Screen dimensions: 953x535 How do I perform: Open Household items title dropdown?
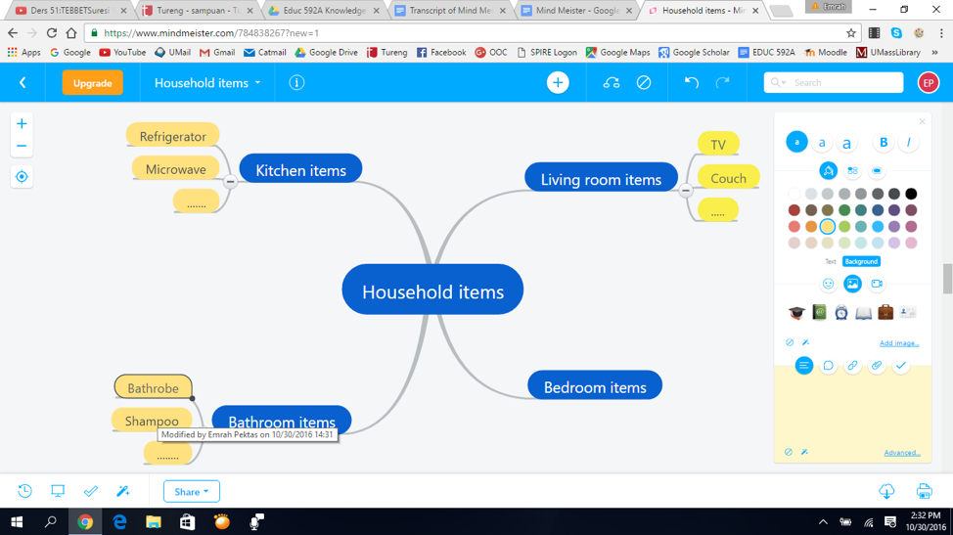207,82
